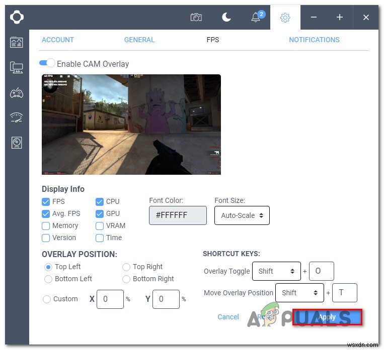Screen dimensions: 384x350
Task: Click the overlay game preview image
Action: click(x=131, y=125)
